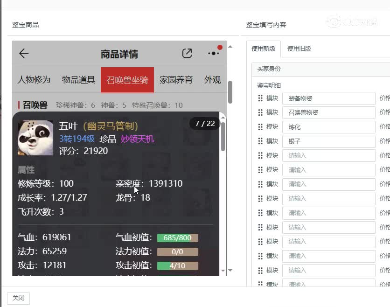The image size is (390, 307).
Task: Open the three-dot more options menu
Action: click(213, 53)
